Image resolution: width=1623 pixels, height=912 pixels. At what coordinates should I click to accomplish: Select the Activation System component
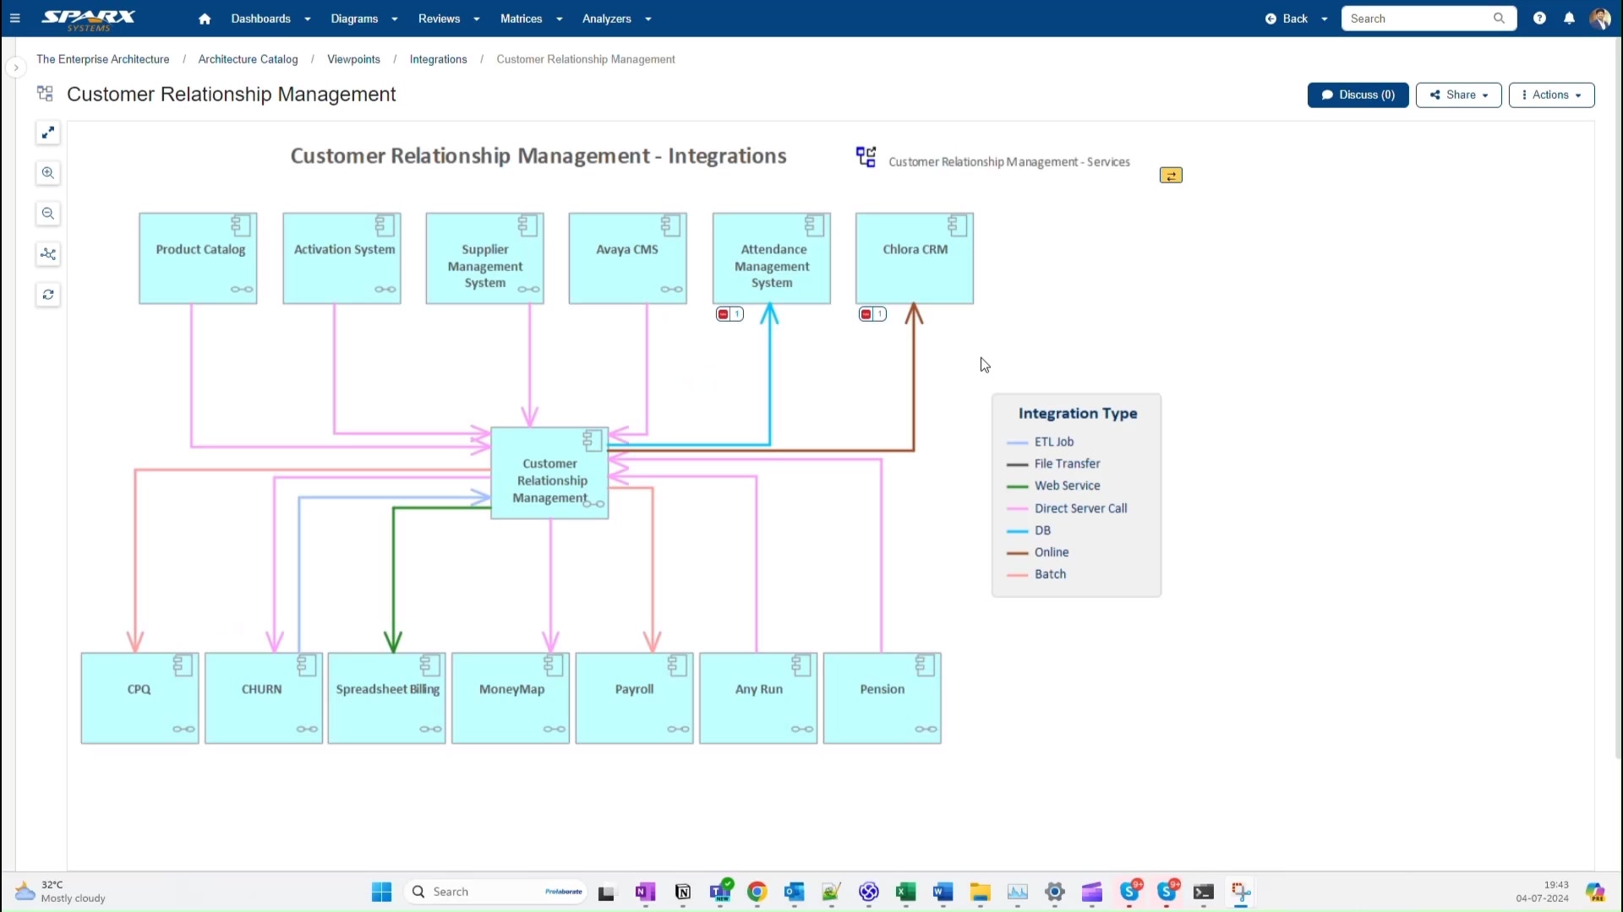point(342,258)
